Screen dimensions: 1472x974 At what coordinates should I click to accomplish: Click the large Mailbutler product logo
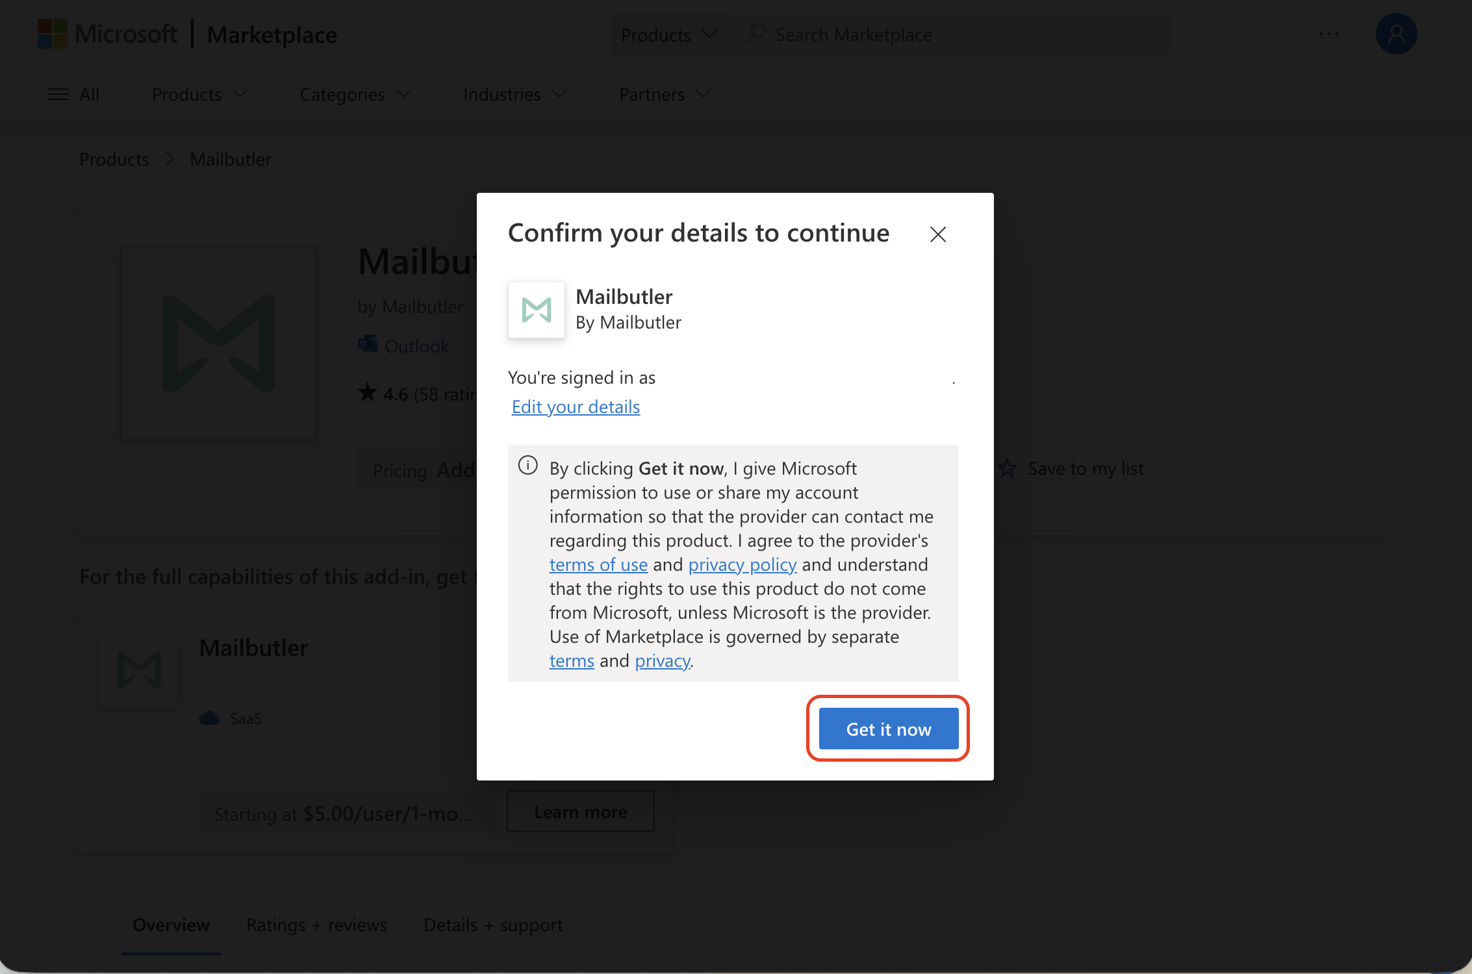218,343
